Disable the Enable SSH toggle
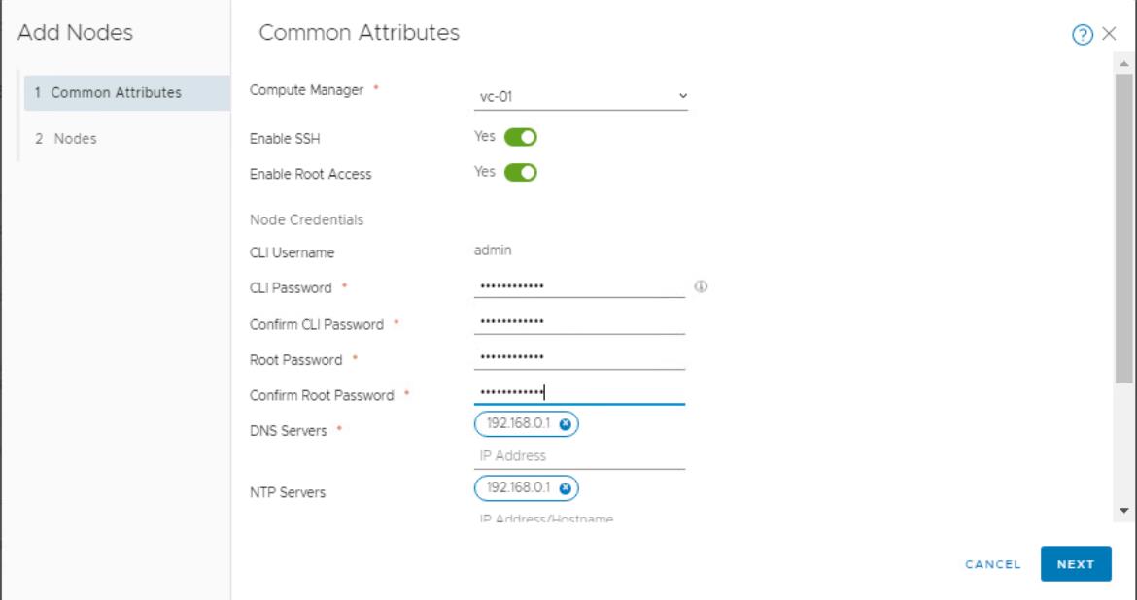This screenshot has width=1137, height=600. [520, 137]
